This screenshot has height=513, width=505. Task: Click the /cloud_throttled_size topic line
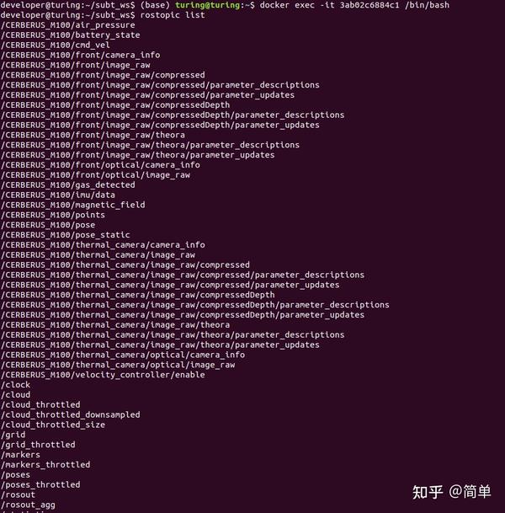pyautogui.click(x=53, y=425)
